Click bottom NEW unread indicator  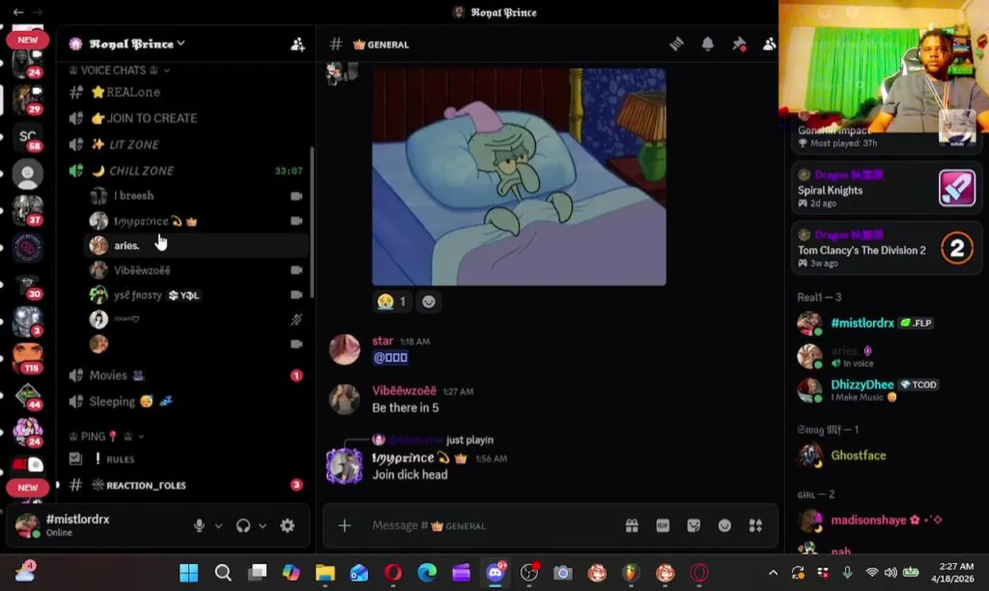click(27, 487)
